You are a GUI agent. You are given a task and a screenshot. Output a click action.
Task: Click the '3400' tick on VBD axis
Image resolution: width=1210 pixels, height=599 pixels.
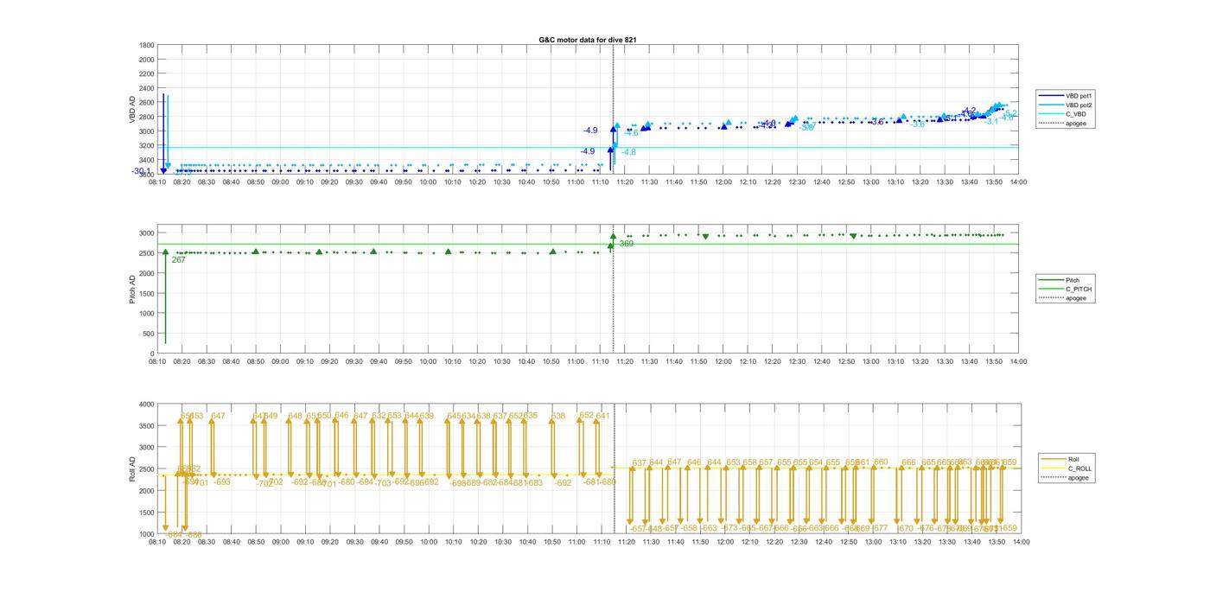[x=147, y=160]
